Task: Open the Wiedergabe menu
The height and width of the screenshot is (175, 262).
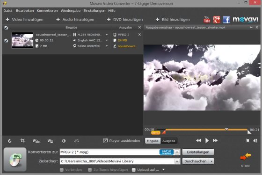Action: pos(71,11)
